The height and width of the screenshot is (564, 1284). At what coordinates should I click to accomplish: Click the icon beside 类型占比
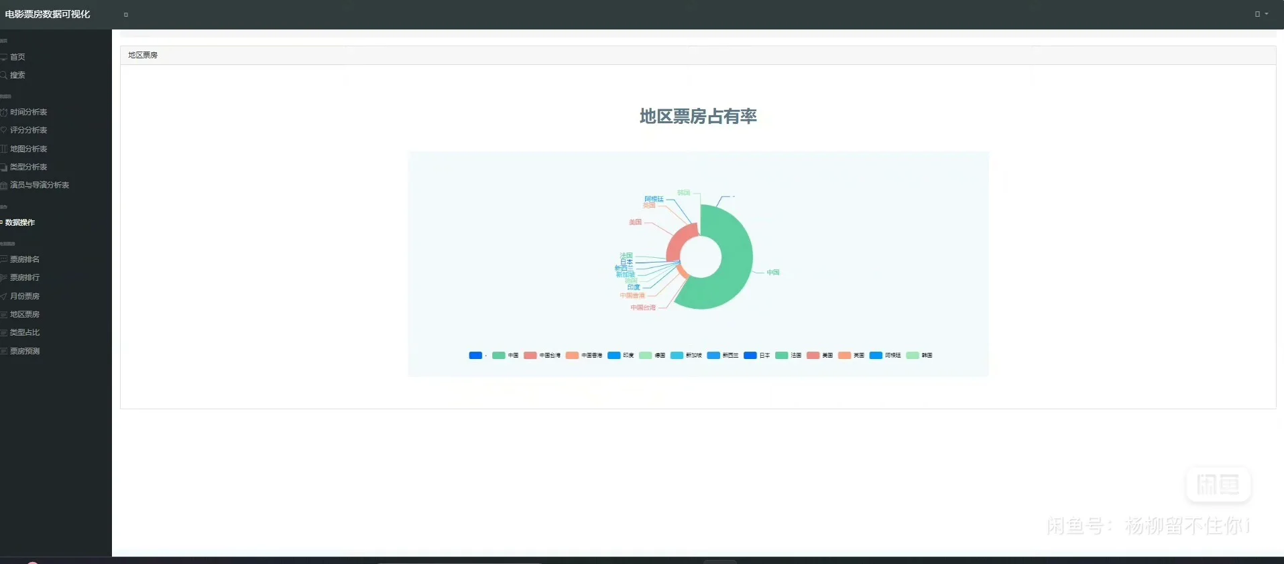(x=3, y=332)
